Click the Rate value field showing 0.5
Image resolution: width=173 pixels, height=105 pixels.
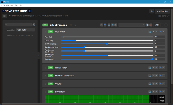coord(160,37)
